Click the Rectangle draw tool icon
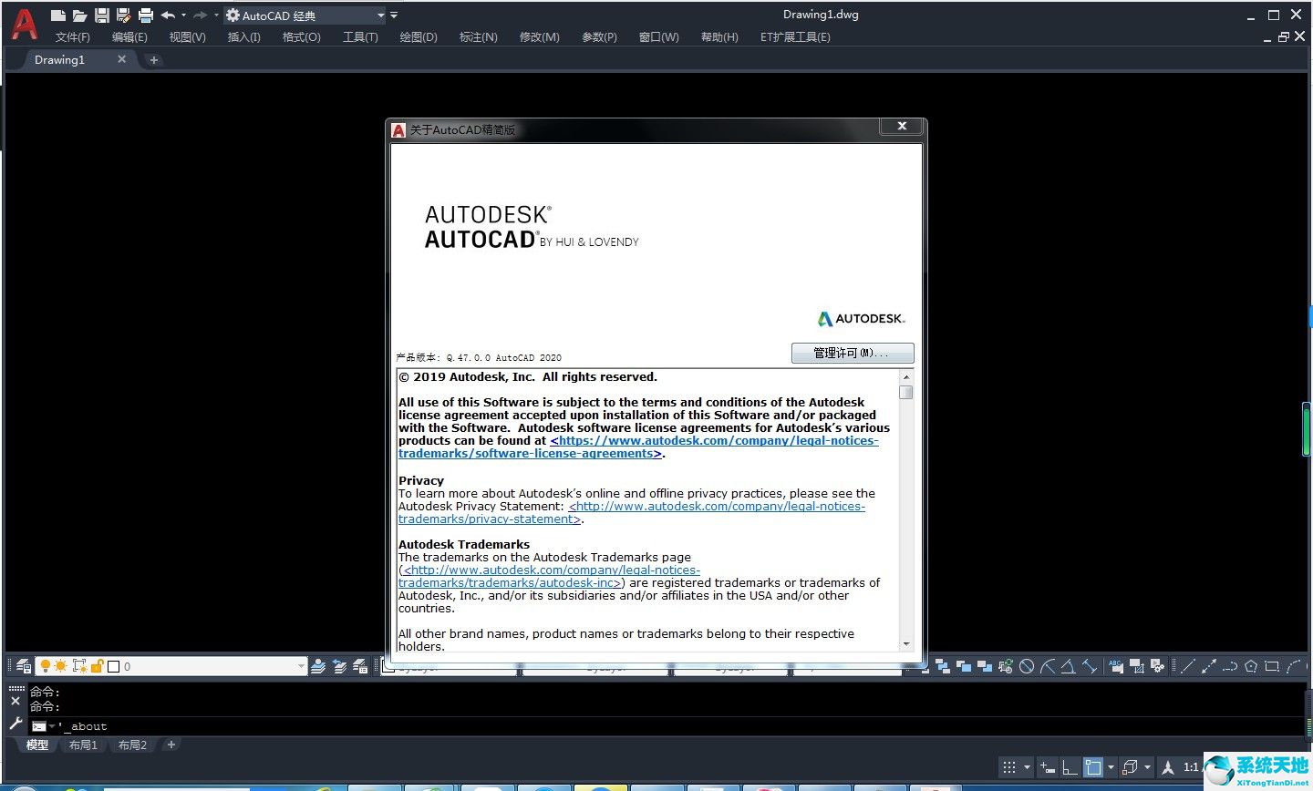This screenshot has height=791, width=1313. 1272,666
